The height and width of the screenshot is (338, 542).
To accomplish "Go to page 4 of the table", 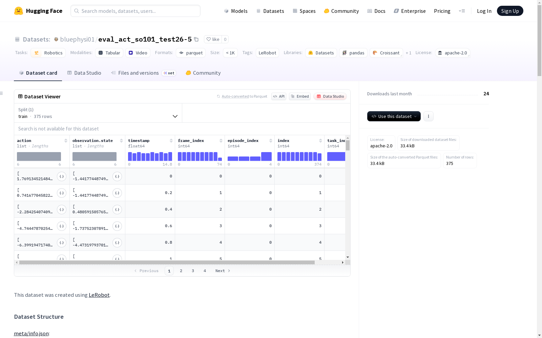I will click(x=205, y=271).
